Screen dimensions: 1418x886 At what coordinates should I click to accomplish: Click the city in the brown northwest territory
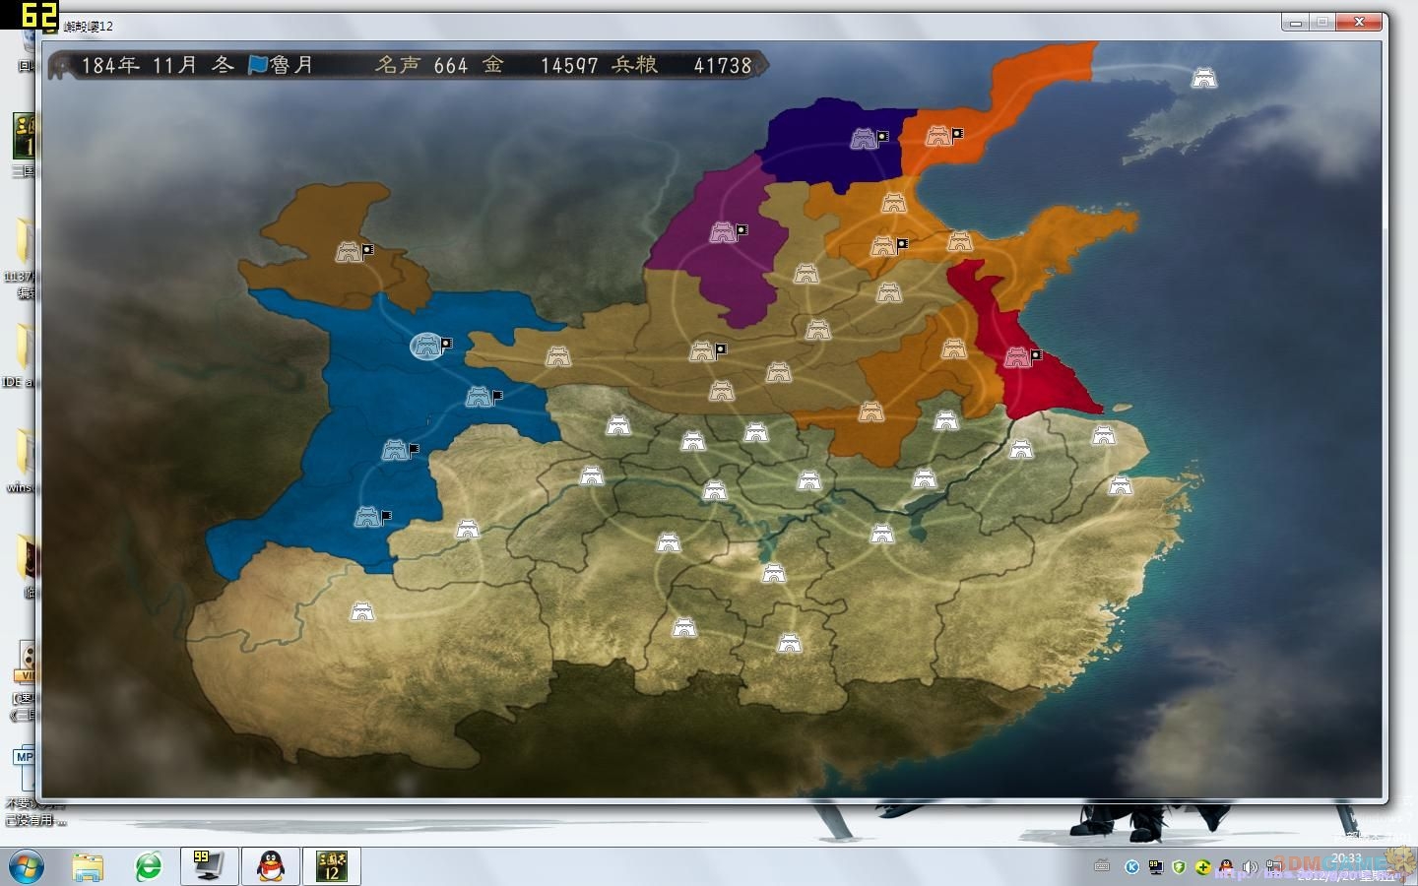(x=349, y=252)
